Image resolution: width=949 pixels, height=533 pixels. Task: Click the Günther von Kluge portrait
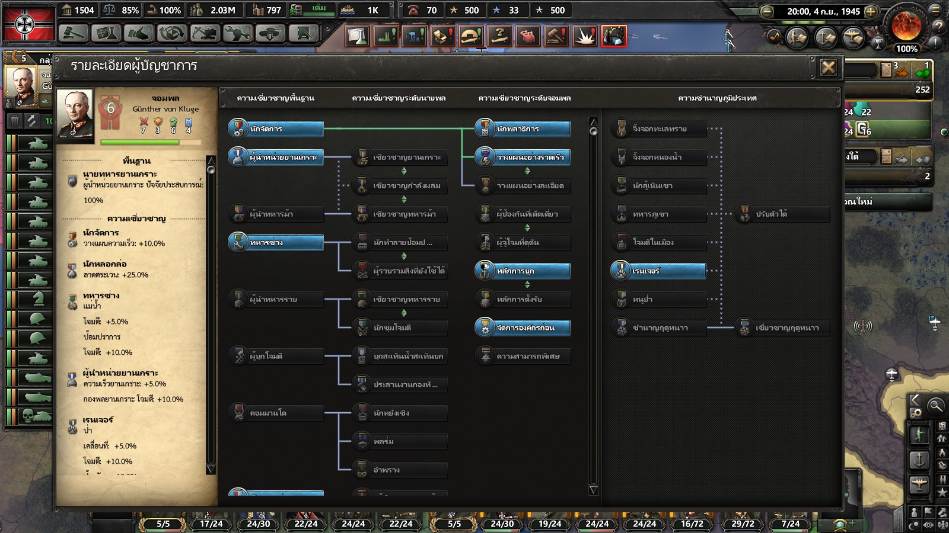click(75, 114)
